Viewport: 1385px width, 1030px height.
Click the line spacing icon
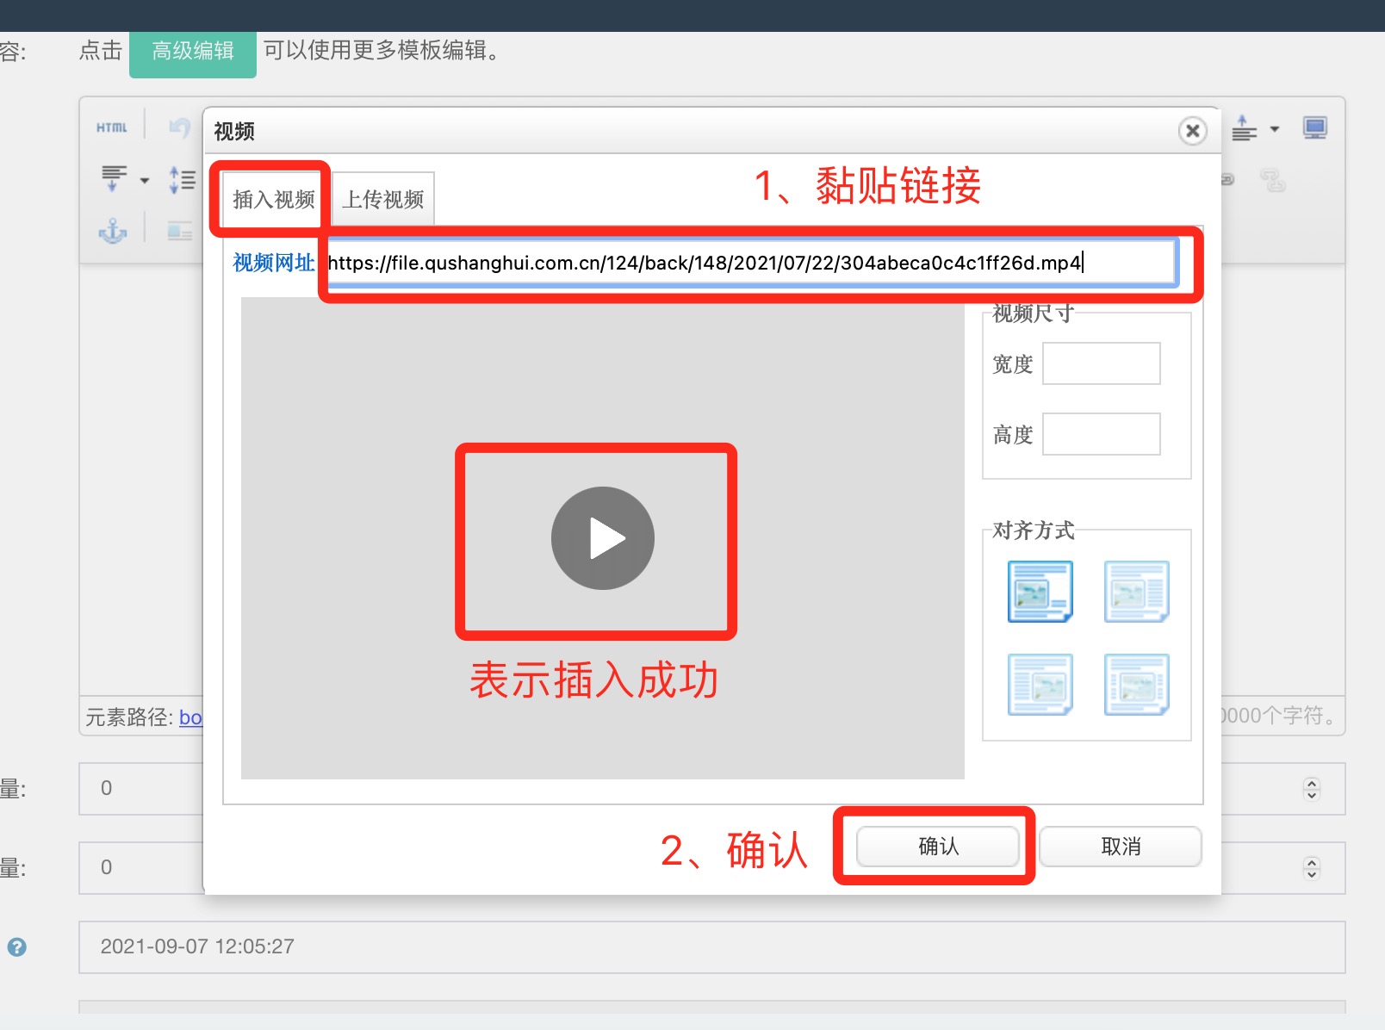tap(182, 179)
